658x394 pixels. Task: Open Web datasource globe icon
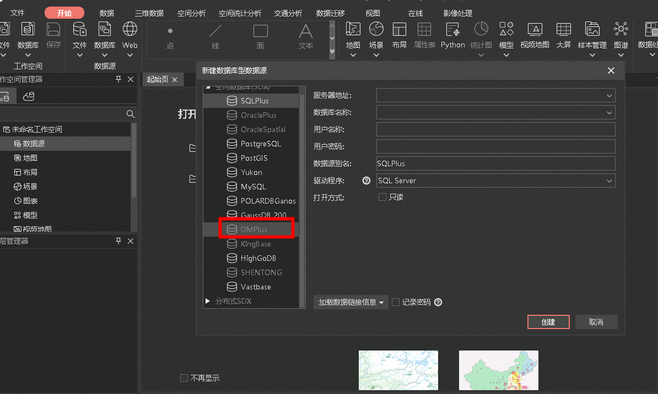coord(130,30)
